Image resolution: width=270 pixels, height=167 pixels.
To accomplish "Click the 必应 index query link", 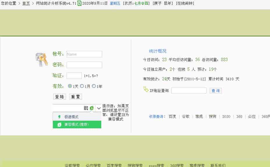I will click(252, 117).
